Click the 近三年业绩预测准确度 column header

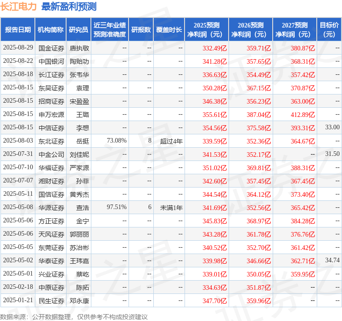[110, 30]
